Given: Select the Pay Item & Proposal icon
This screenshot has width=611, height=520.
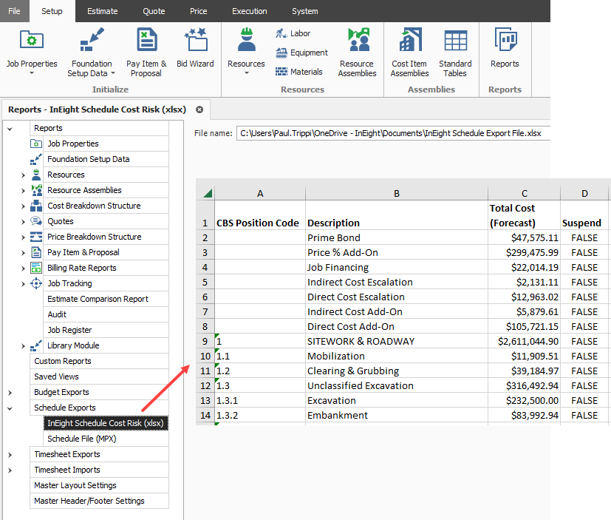Looking at the screenshot, I should pyautogui.click(x=146, y=40).
